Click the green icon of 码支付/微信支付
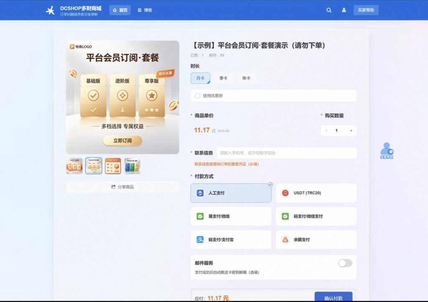Screen dimensions: 428x302 point(285,216)
